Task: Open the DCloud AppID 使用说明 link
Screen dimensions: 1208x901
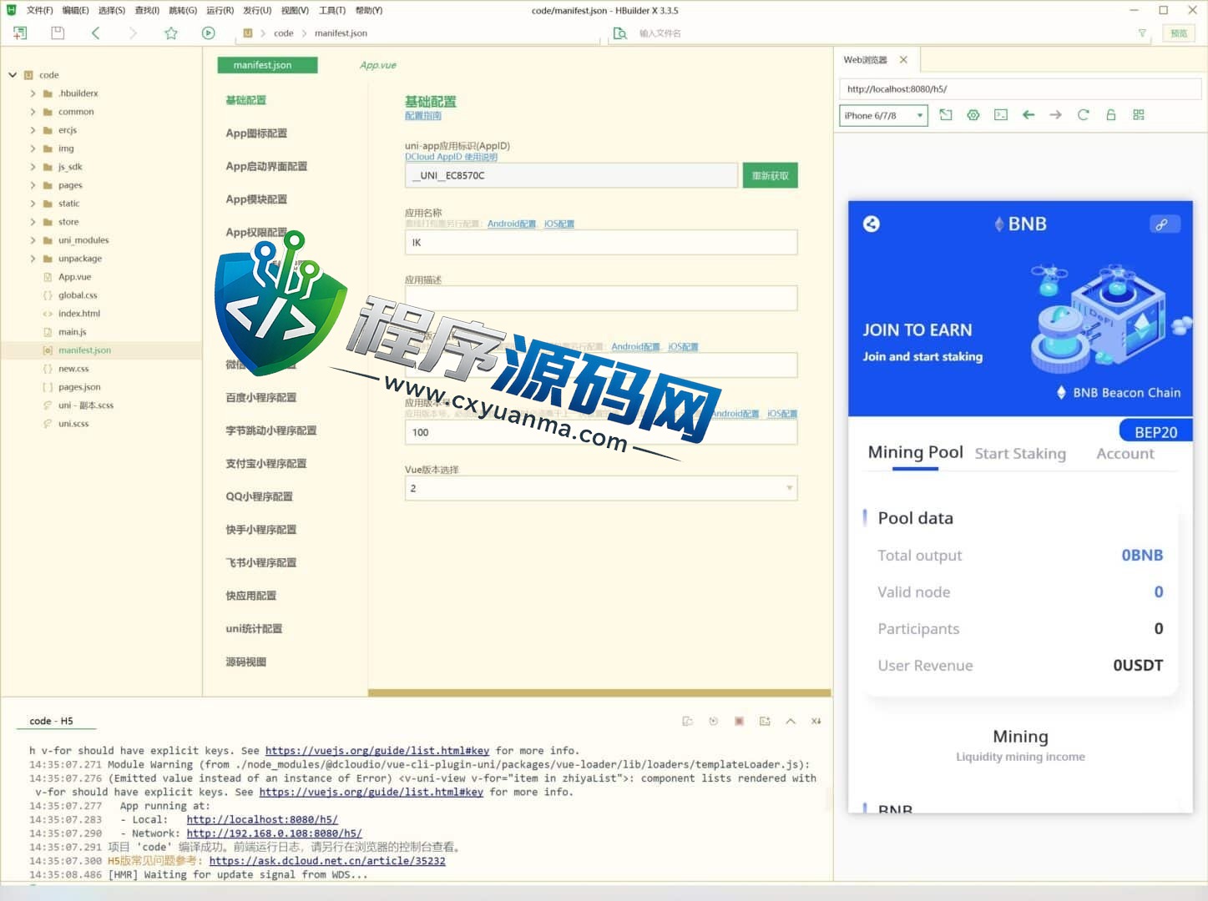Action: coord(451,157)
